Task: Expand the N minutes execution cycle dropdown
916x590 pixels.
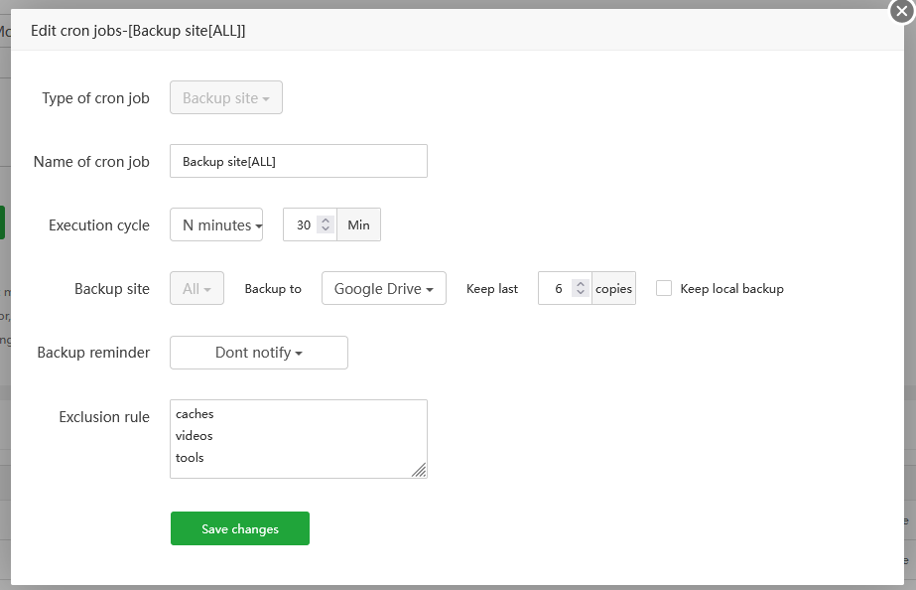Action: 216,225
